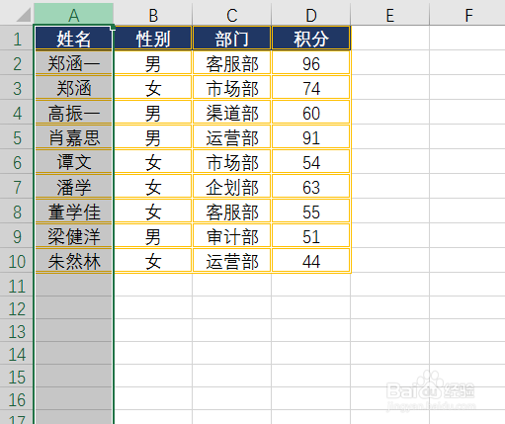Image resolution: width=505 pixels, height=424 pixels.
Task: Click the 男 cell in row 9
Action: pyautogui.click(x=153, y=236)
